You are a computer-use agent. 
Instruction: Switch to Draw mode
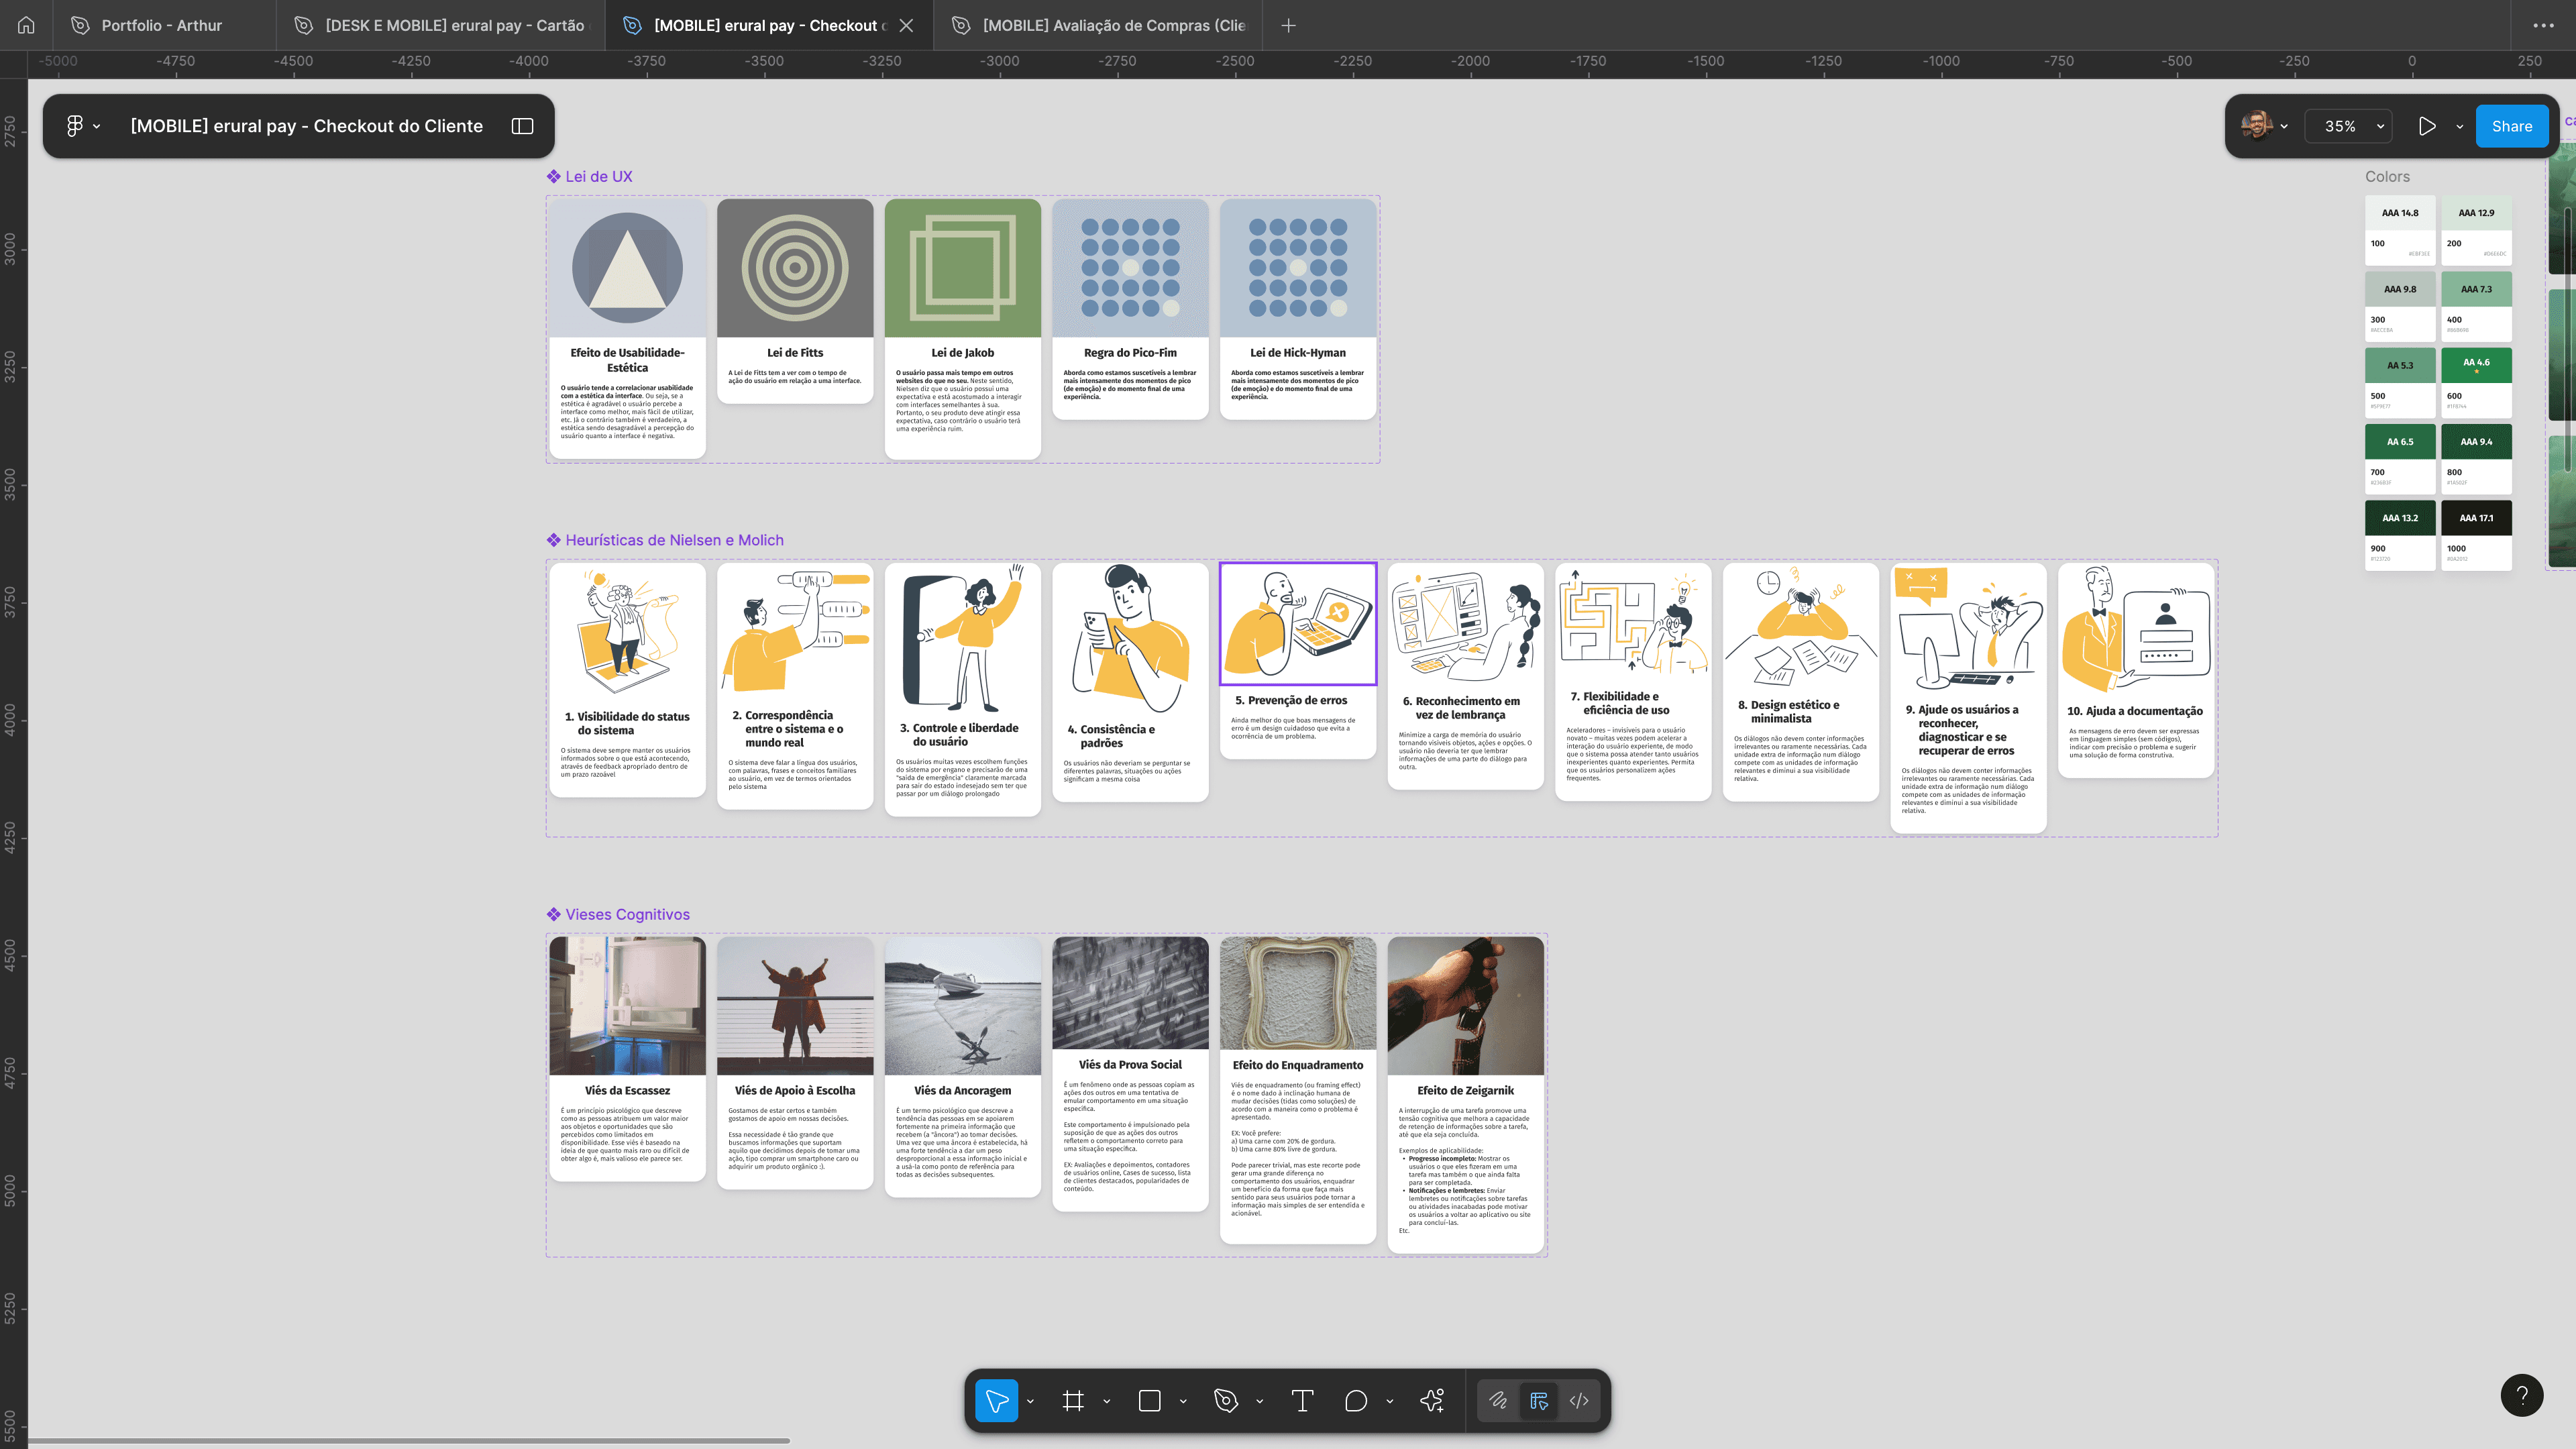point(1498,1400)
